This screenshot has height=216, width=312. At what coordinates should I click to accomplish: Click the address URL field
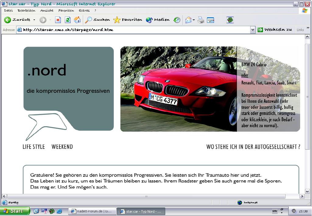[x=134, y=30]
